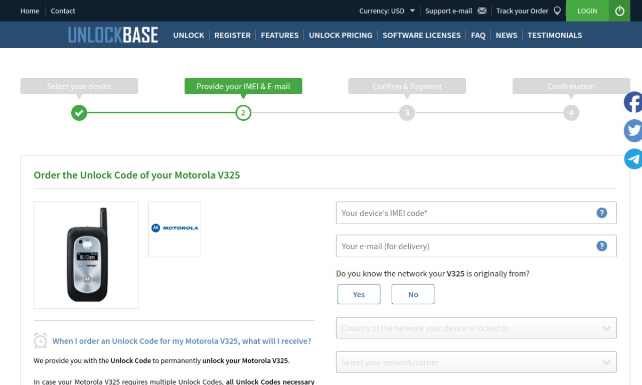
Task: Focus the e-mail for delivery input field
Action: [x=476, y=246]
